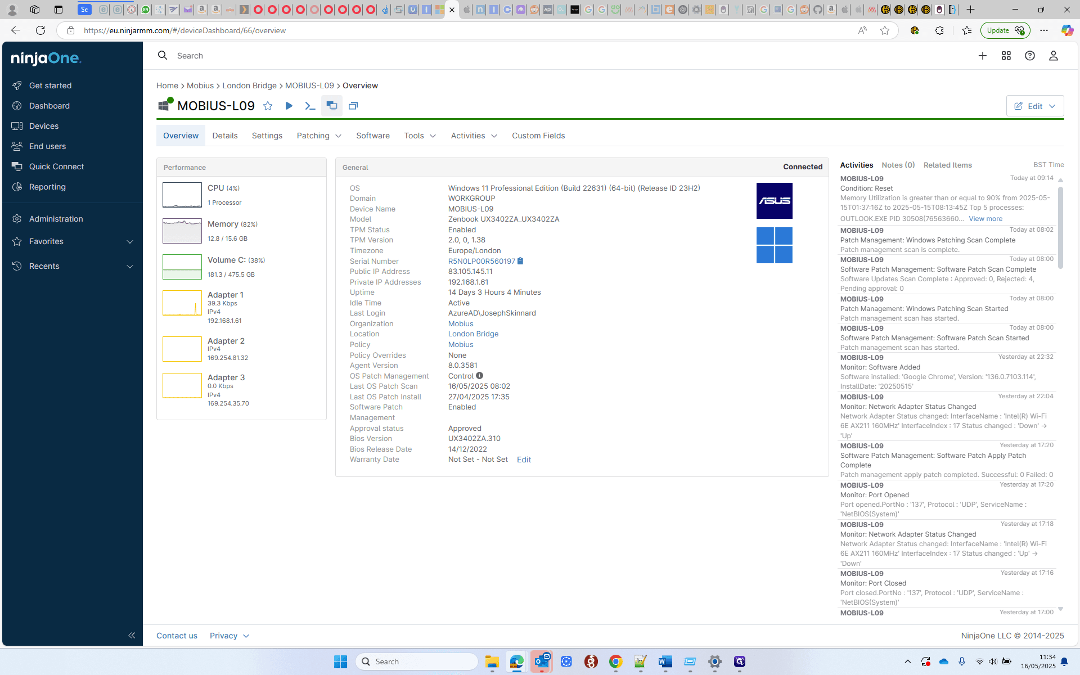The height and width of the screenshot is (675, 1080).
Task: Click the plus icon in the NinjaOne header
Action: pos(983,56)
